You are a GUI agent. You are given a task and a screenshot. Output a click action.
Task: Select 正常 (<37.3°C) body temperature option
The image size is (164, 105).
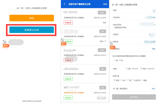[x=127, y=68]
